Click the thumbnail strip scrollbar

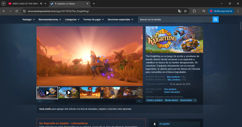point(90,101)
